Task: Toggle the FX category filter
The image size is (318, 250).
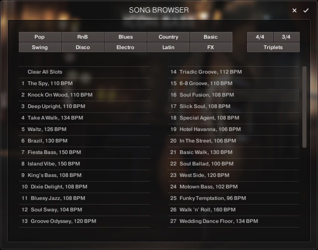Action: click(211, 47)
